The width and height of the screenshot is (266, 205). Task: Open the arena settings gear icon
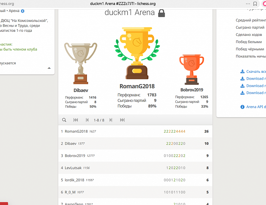tap(23, 11)
